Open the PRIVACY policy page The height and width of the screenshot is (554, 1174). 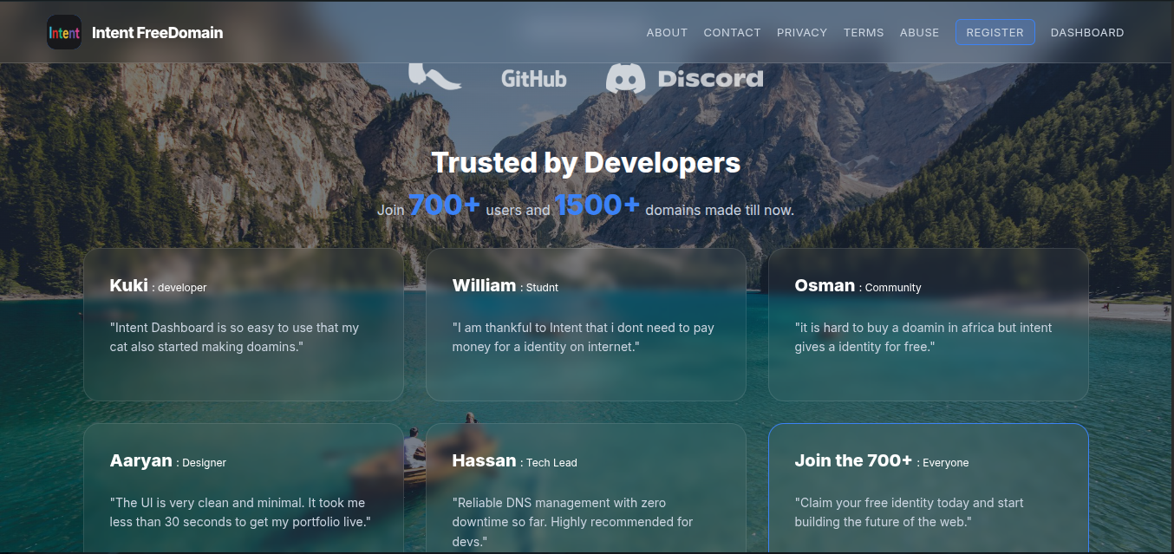pyautogui.click(x=801, y=32)
